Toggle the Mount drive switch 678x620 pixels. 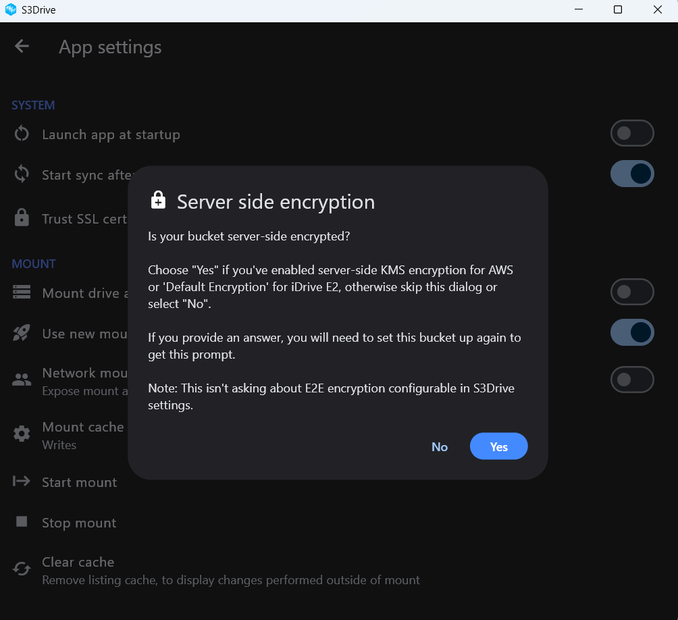631,292
